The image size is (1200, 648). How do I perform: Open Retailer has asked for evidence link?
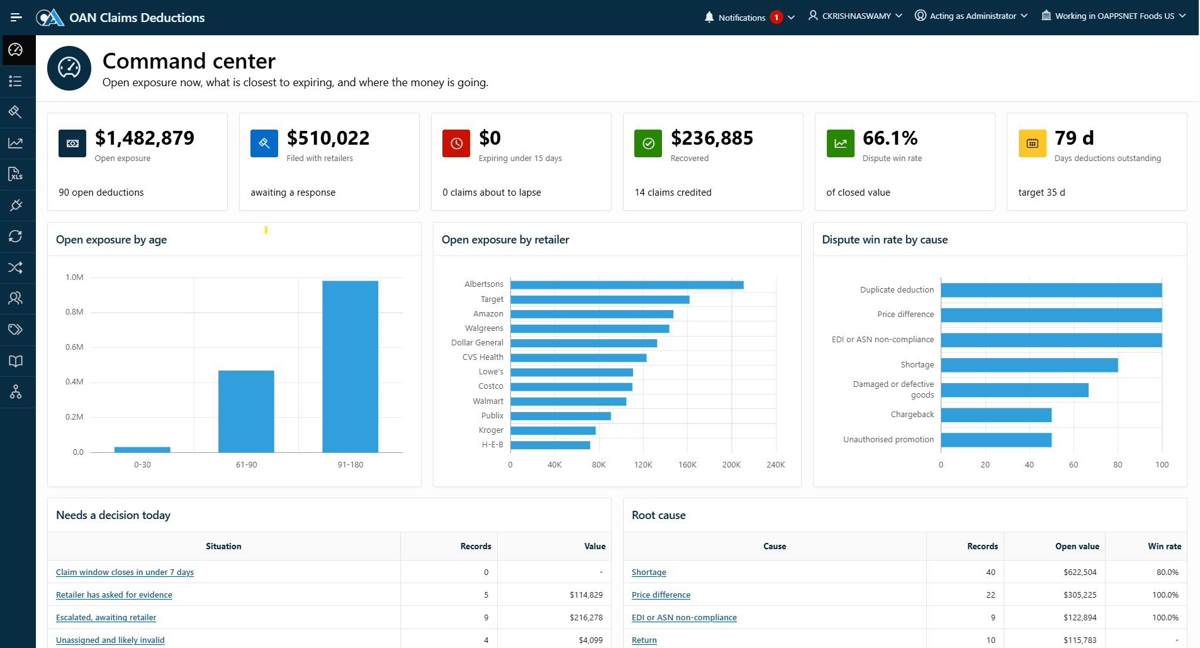pos(114,595)
